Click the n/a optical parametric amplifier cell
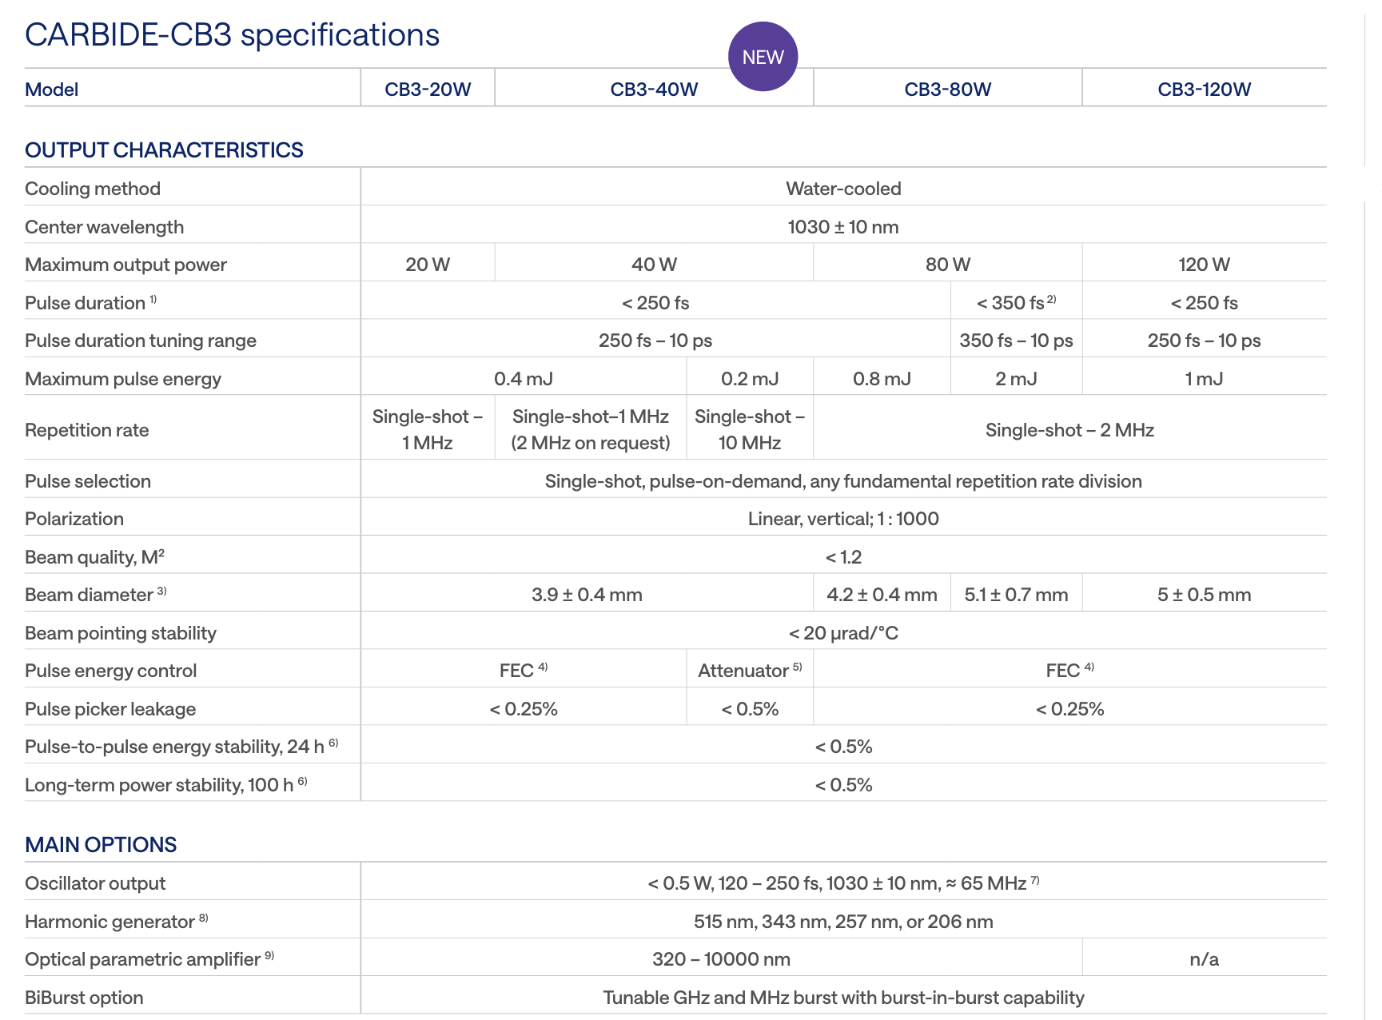1382x1020 pixels. point(1204,959)
